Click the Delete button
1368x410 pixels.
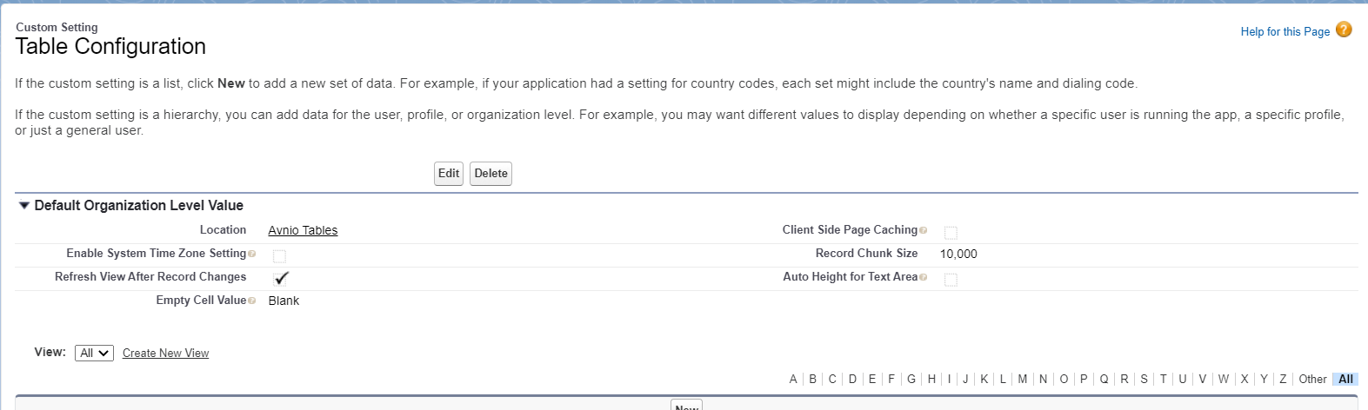pos(490,174)
